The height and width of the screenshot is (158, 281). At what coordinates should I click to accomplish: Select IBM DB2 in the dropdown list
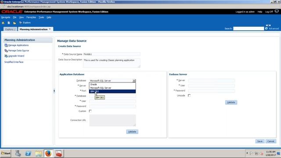(x=112, y=91)
